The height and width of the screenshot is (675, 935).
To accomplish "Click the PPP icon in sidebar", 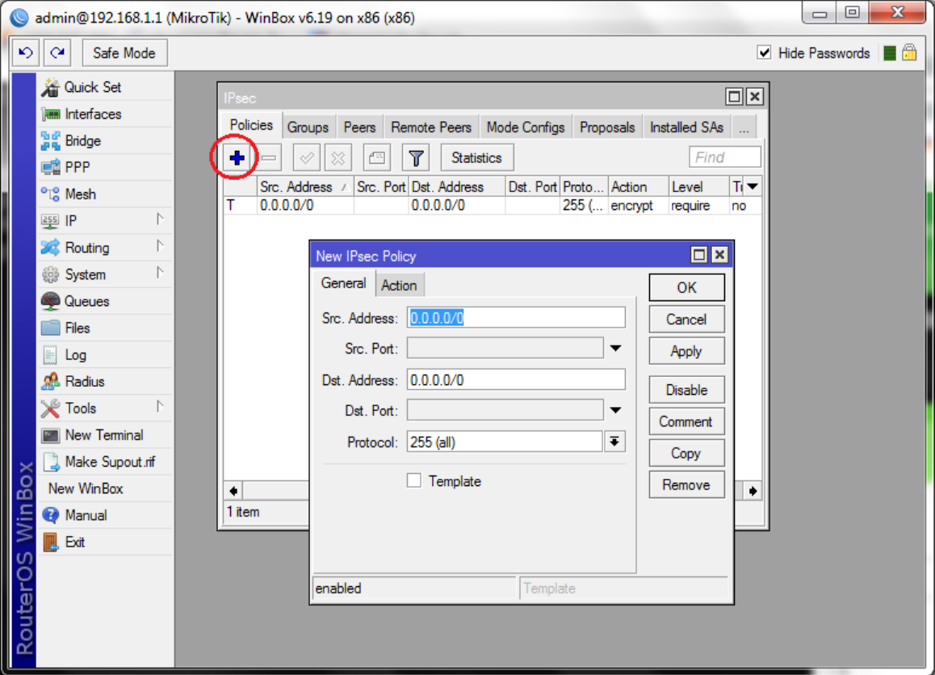I will (51, 168).
